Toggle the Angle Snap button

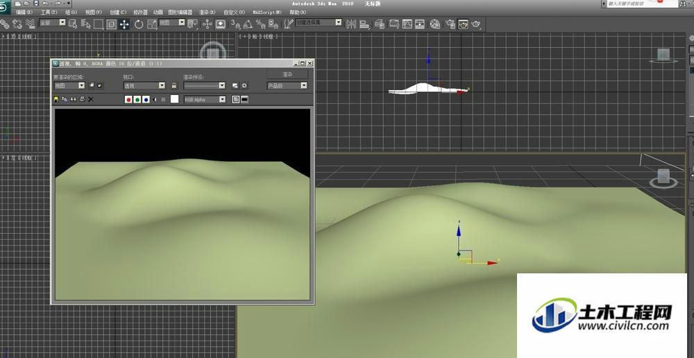[248, 24]
